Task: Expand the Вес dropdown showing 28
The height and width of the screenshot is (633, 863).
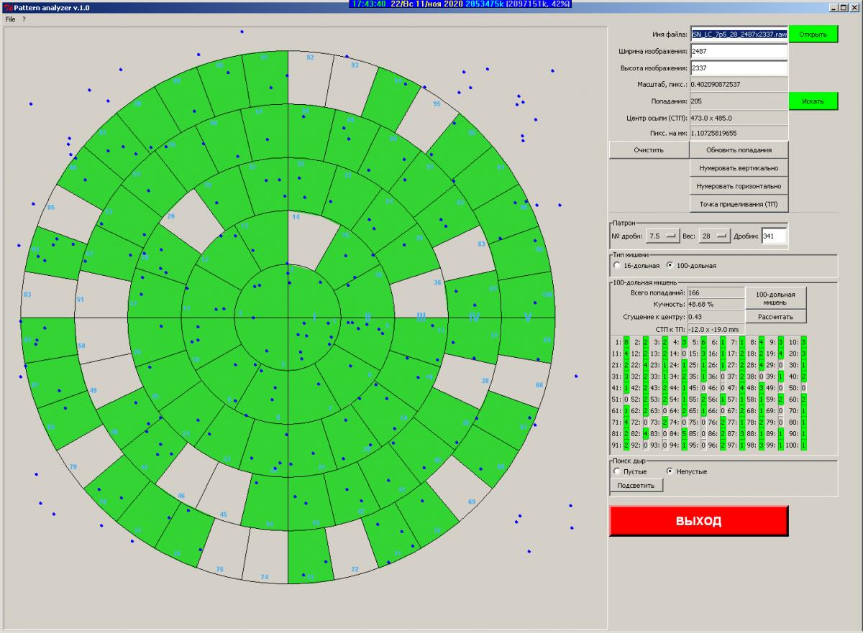Action: click(713, 236)
